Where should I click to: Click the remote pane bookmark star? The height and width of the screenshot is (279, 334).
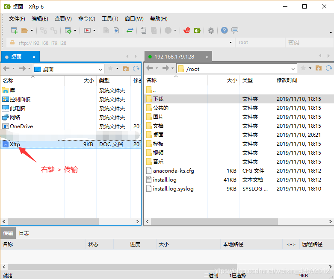(x=303, y=68)
